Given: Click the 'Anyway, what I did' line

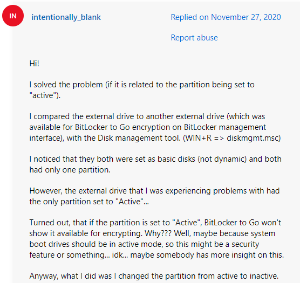Looking at the screenshot, I should (154, 276).
